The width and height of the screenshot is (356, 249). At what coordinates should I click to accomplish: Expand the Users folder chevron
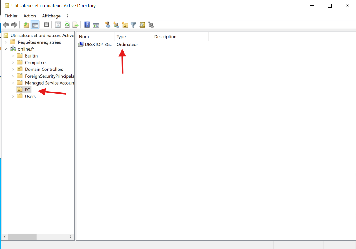point(13,97)
